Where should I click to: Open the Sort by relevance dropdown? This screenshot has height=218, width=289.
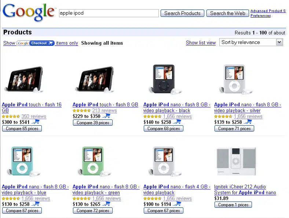coord(251,43)
